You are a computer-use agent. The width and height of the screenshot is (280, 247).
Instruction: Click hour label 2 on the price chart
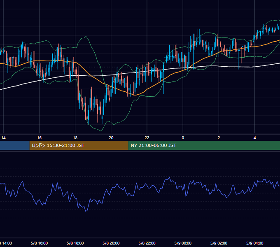(219, 138)
